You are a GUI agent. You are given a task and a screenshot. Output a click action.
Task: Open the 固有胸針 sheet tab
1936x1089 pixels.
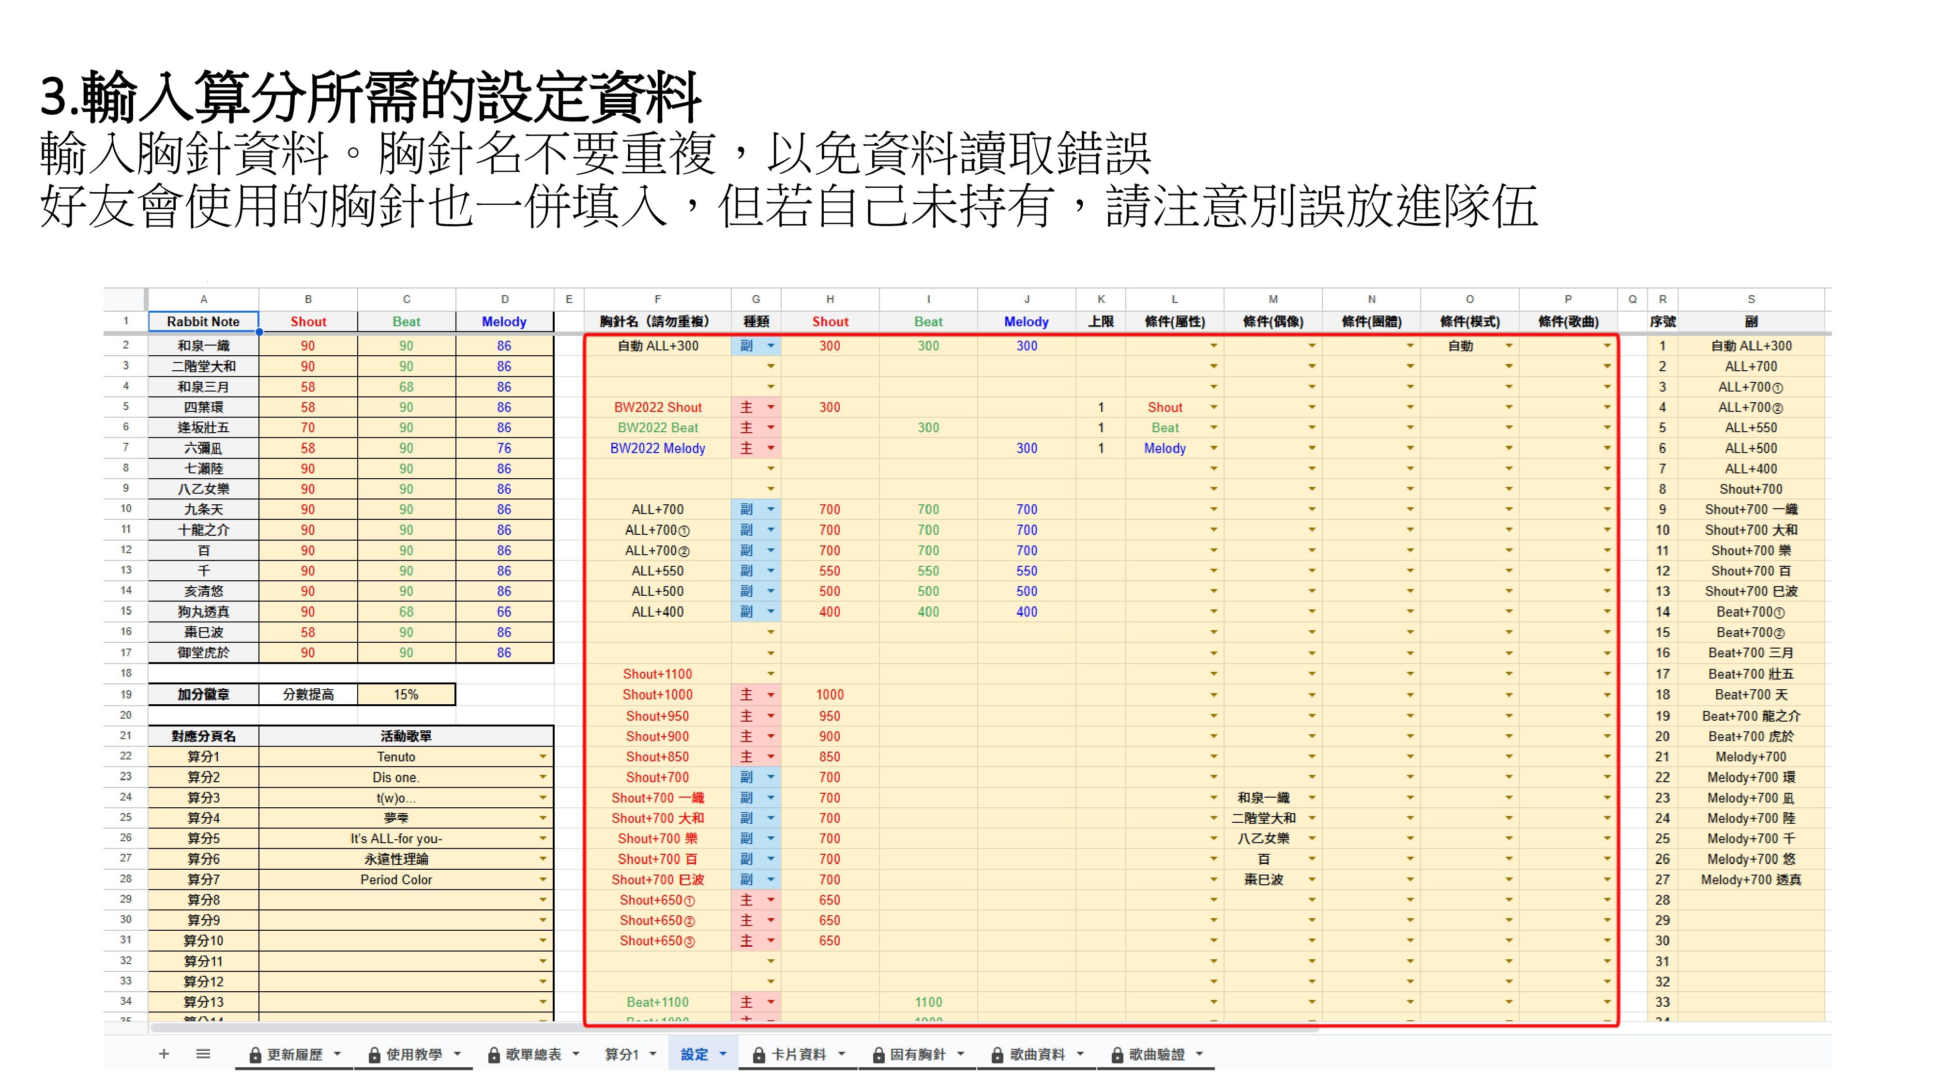[x=918, y=1055]
